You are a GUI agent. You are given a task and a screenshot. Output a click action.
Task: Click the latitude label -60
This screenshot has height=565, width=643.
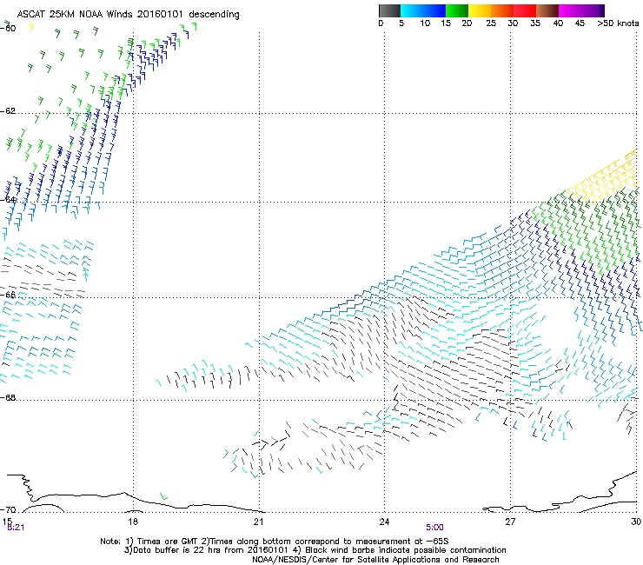tap(8, 29)
